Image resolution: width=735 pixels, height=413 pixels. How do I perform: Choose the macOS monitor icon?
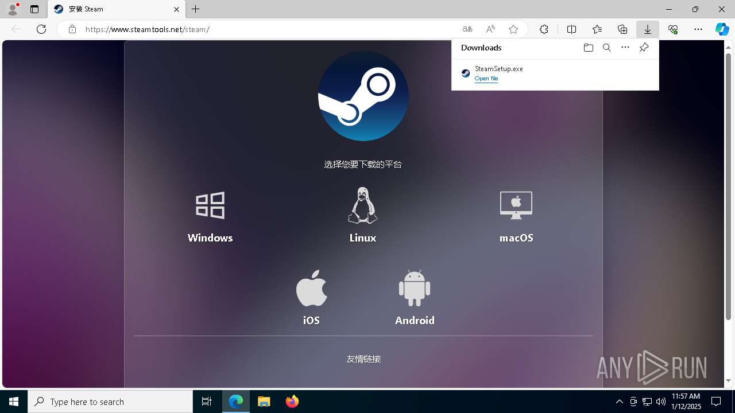point(516,205)
